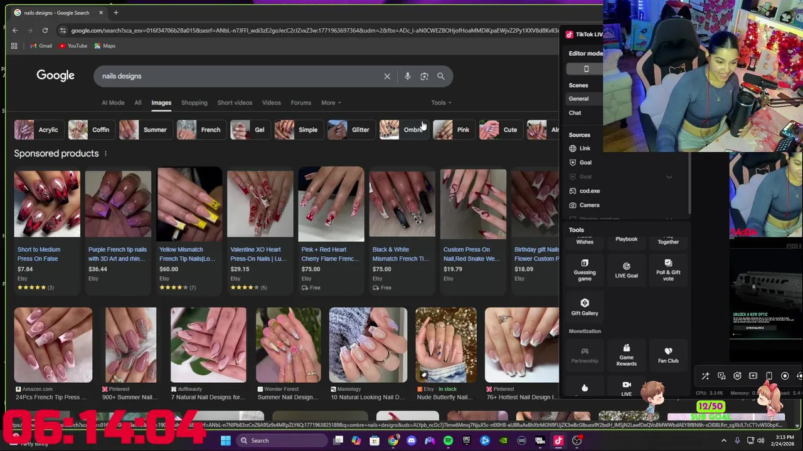Open the Amazon 24Pcs French Tip image
Image resolution: width=803 pixels, height=451 pixels.
(53, 345)
